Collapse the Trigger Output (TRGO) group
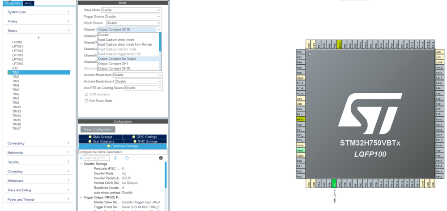 pos(81,197)
